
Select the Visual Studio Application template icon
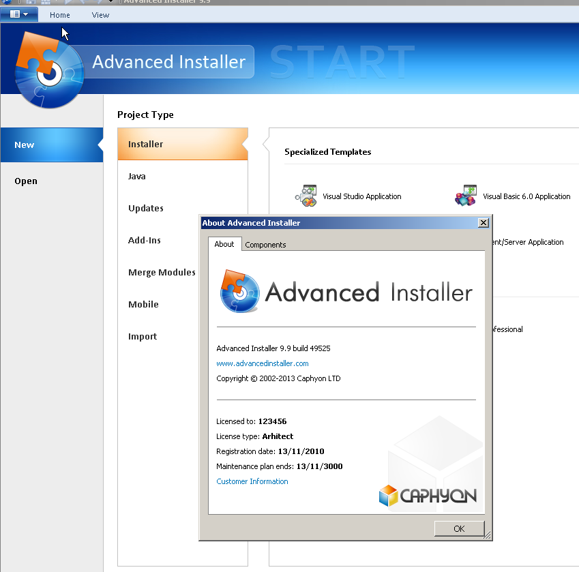tap(306, 196)
